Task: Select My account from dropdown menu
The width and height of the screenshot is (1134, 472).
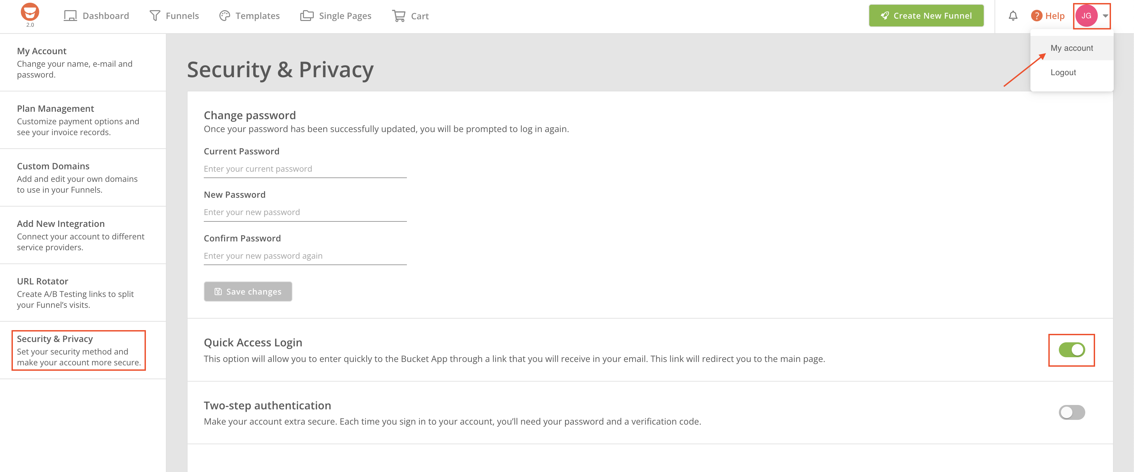Action: pyautogui.click(x=1071, y=48)
